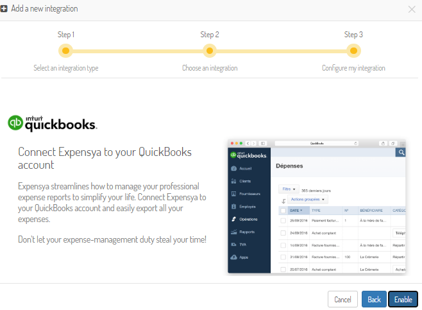The image size is (422, 310).
Task: Click the plus icon beside Add a new integration
Action: (4, 8)
